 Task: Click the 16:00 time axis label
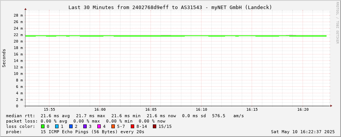pyautogui.click(x=100, y=109)
